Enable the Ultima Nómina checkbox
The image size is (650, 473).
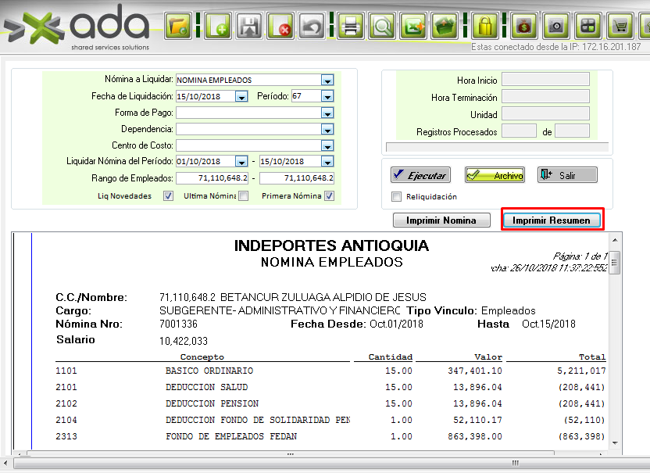[x=243, y=196]
